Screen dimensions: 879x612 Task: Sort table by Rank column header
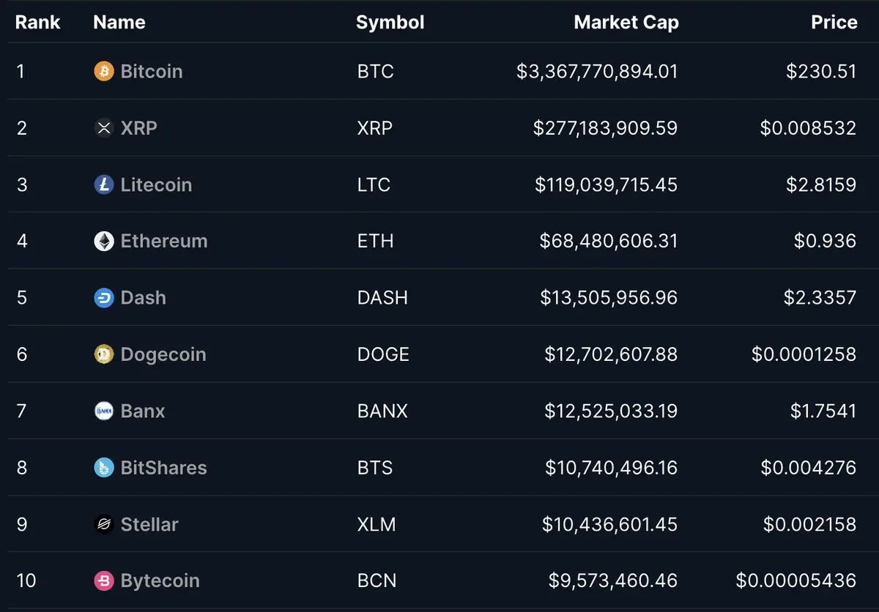coord(38,22)
